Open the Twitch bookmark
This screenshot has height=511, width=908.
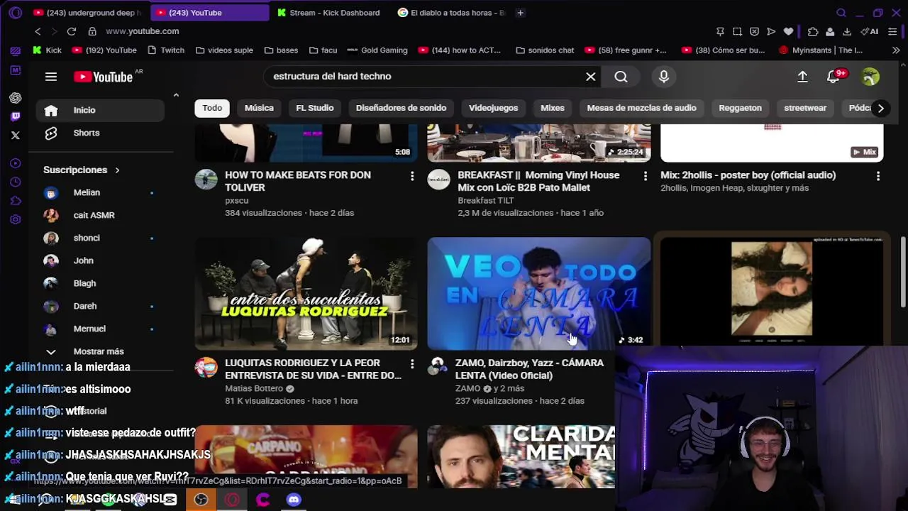pos(166,50)
